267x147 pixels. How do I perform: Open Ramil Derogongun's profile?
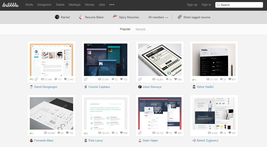click(46, 87)
